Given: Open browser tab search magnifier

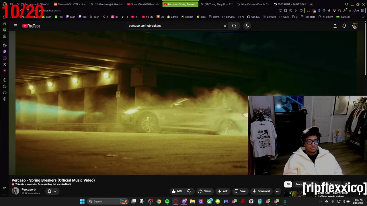Looking at the screenshot, I should click(x=347, y=4).
